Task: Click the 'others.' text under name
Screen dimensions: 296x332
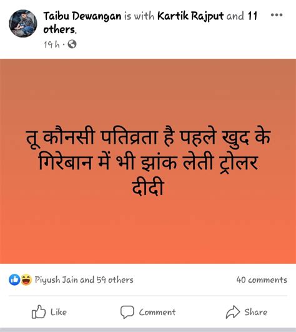Action: click(60, 29)
